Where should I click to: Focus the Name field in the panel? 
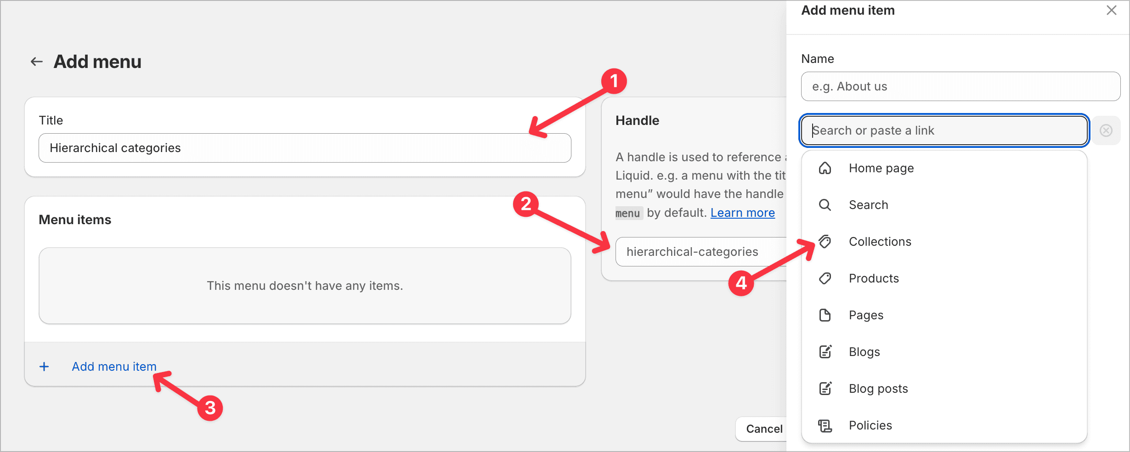point(960,86)
